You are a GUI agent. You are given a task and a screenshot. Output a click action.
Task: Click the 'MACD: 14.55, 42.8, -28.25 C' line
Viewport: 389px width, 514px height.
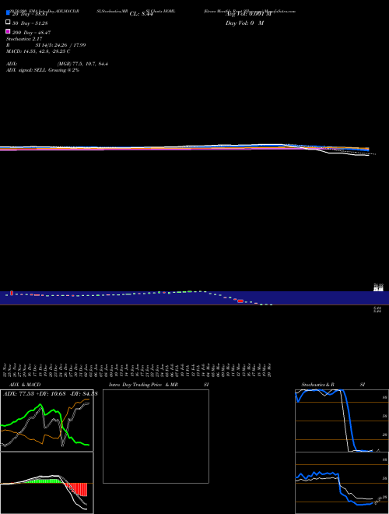[38, 51]
